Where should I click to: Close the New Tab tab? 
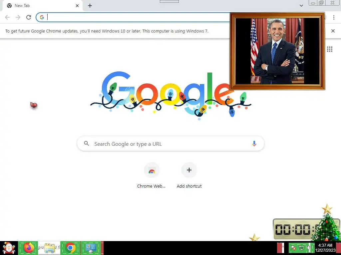pyautogui.click(x=77, y=6)
